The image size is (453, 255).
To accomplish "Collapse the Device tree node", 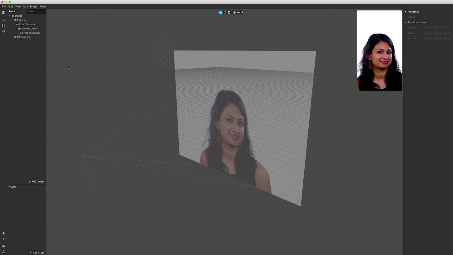I will (x=10, y=16).
